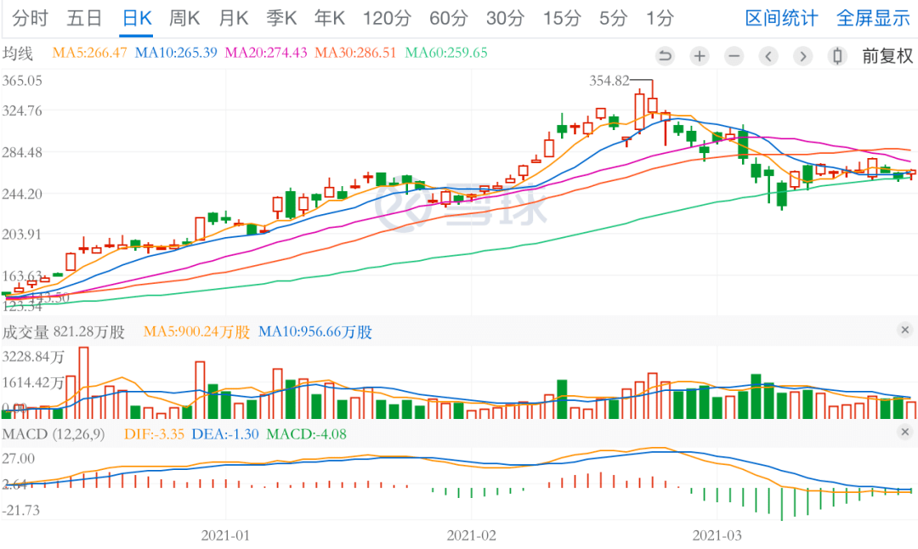Close the 成交量 volume indicator panel
Image resolution: width=918 pixels, height=549 pixels.
tap(904, 331)
